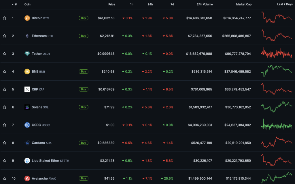Click the Bitcoin coin logo icon
This screenshot has width=295, height=184.
click(27, 18)
